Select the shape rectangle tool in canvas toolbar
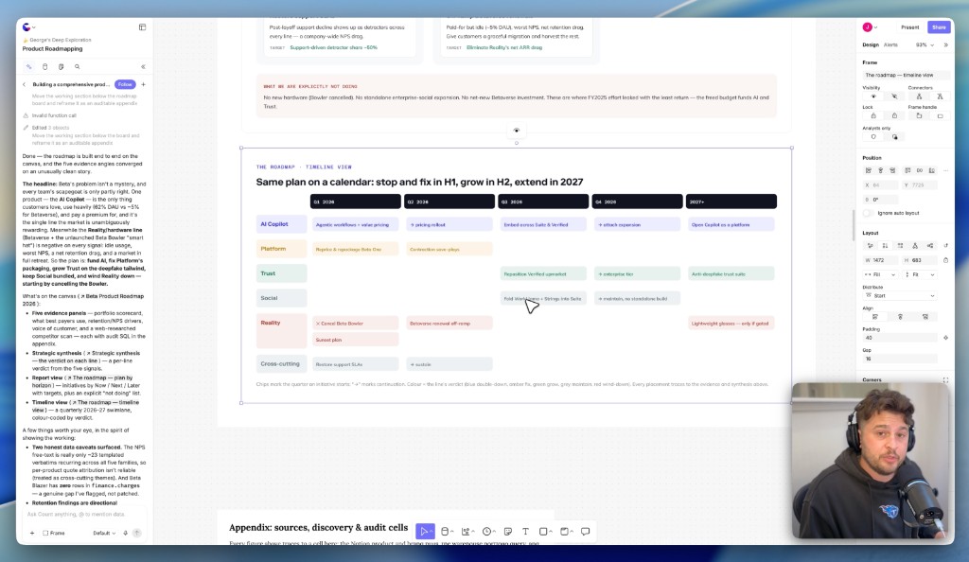The image size is (969, 562). coord(544,531)
